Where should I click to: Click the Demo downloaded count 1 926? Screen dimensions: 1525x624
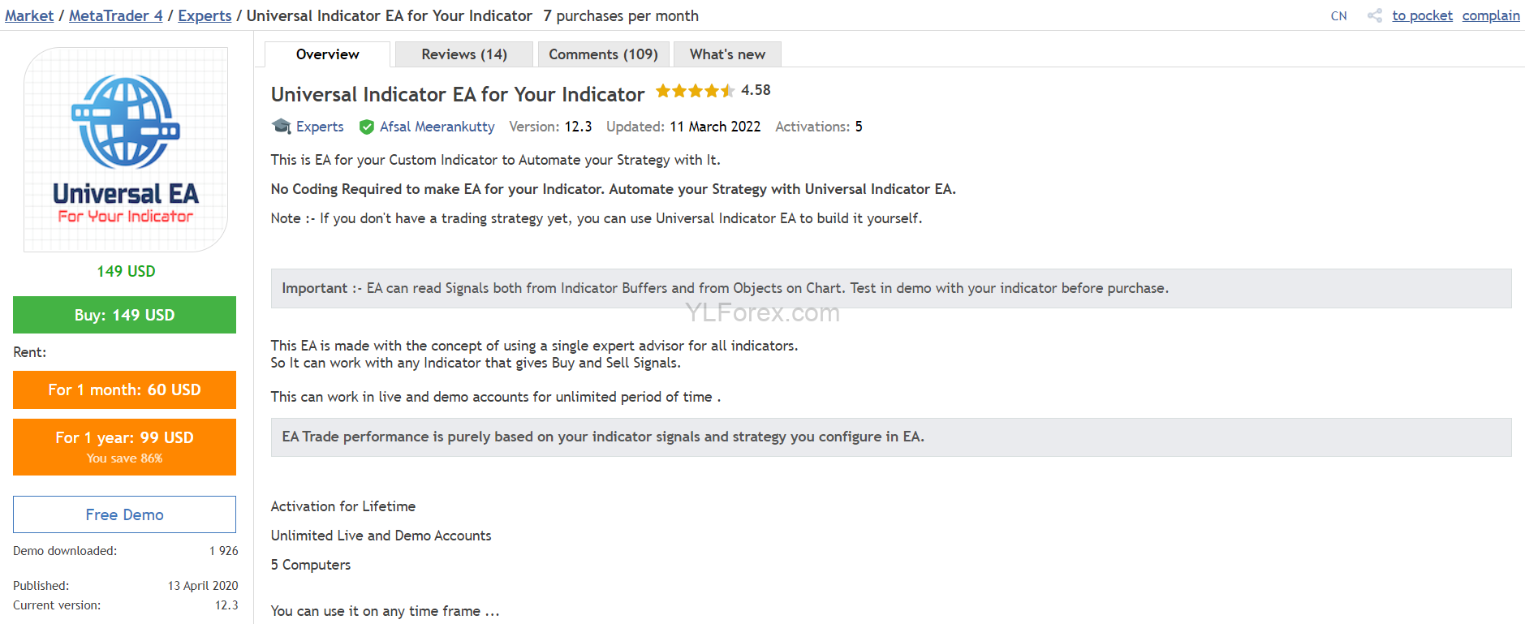click(224, 551)
